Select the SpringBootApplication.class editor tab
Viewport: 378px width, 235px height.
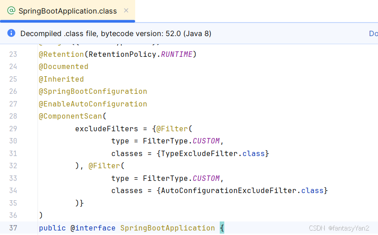tap(67, 11)
